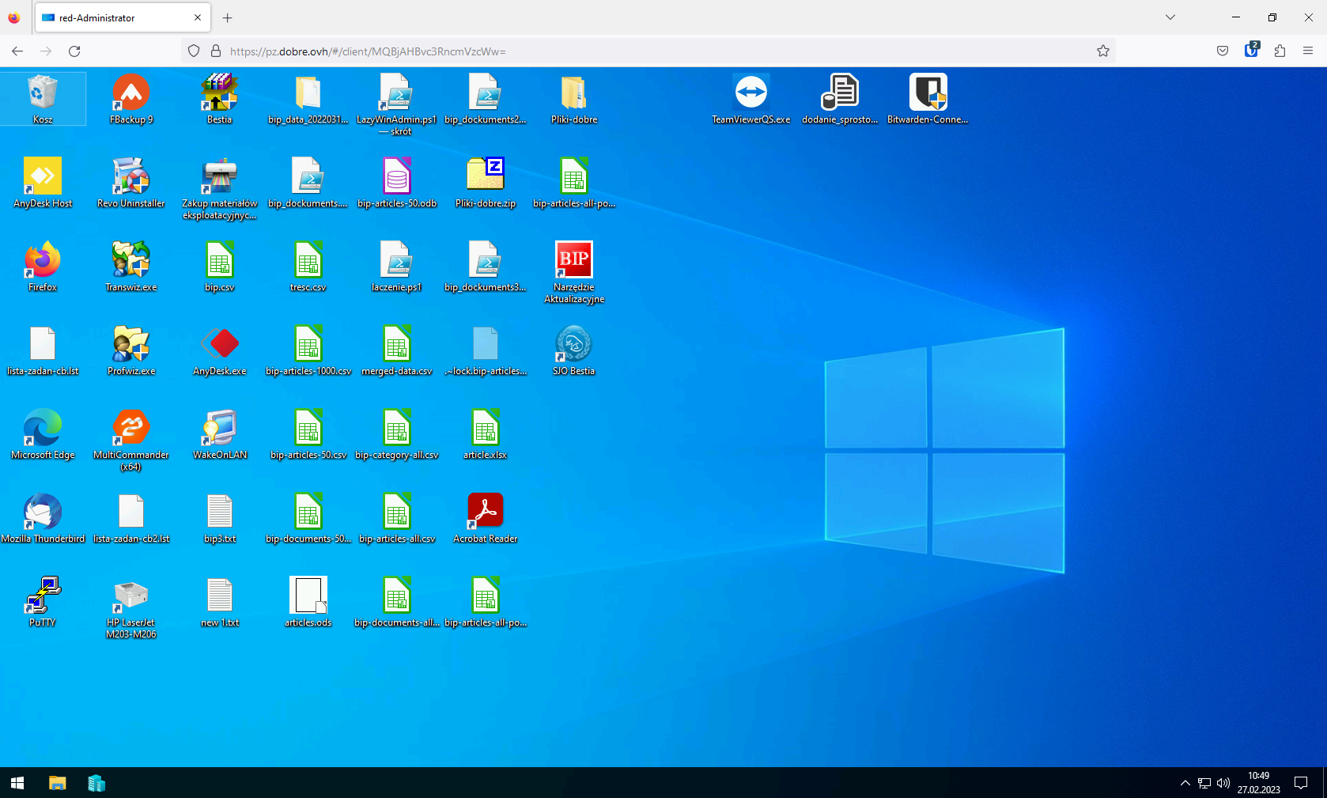Viewport: 1327px width, 798px height.
Task: Select Profwiz.exe icon
Action: [131, 350]
